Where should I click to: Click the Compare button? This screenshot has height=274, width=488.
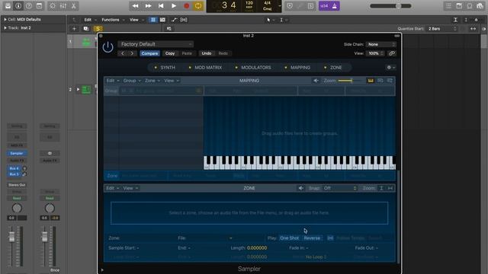149,53
